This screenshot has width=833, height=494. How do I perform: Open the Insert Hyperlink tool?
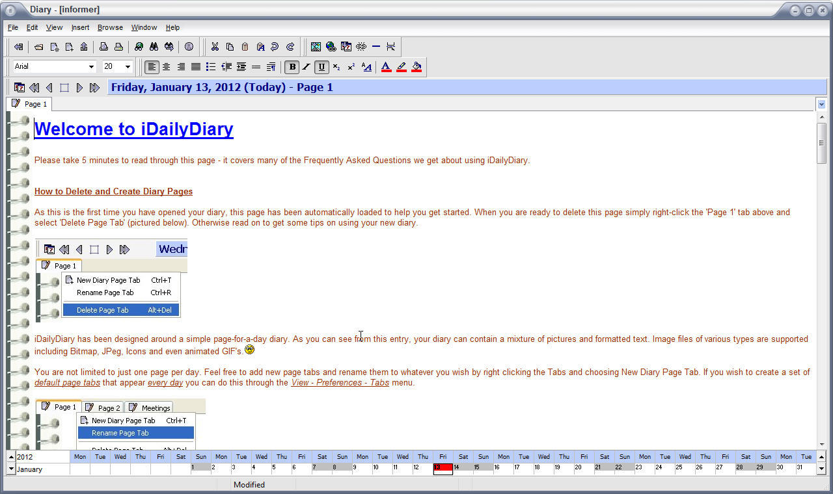[x=331, y=47]
